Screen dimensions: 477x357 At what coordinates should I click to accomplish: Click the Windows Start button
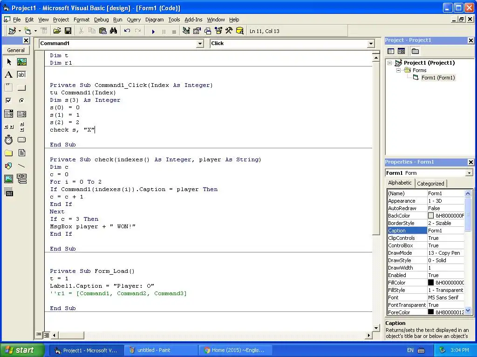22,350
